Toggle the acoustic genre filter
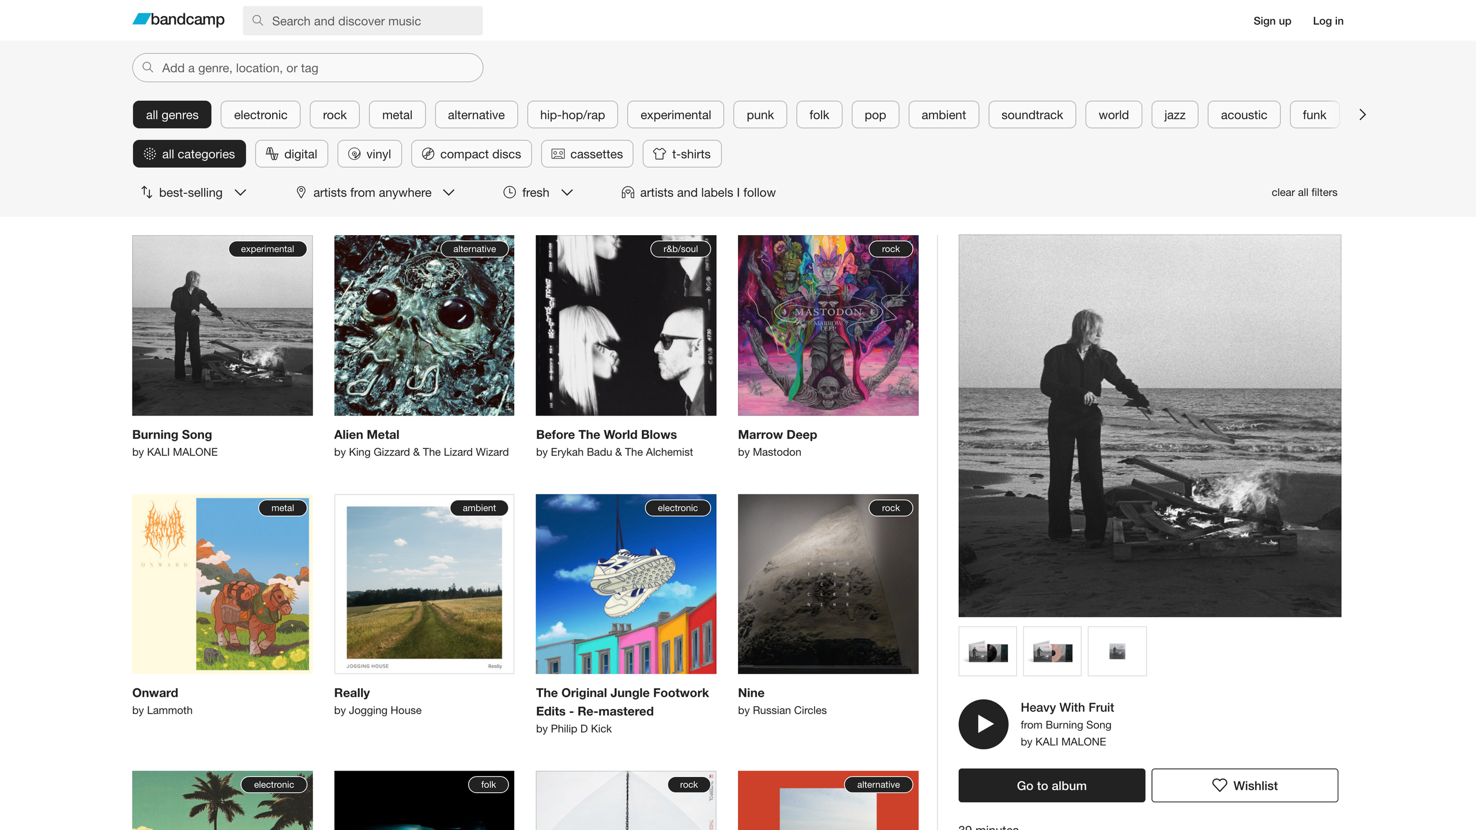This screenshot has height=830, width=1476. coord(1244,115)
